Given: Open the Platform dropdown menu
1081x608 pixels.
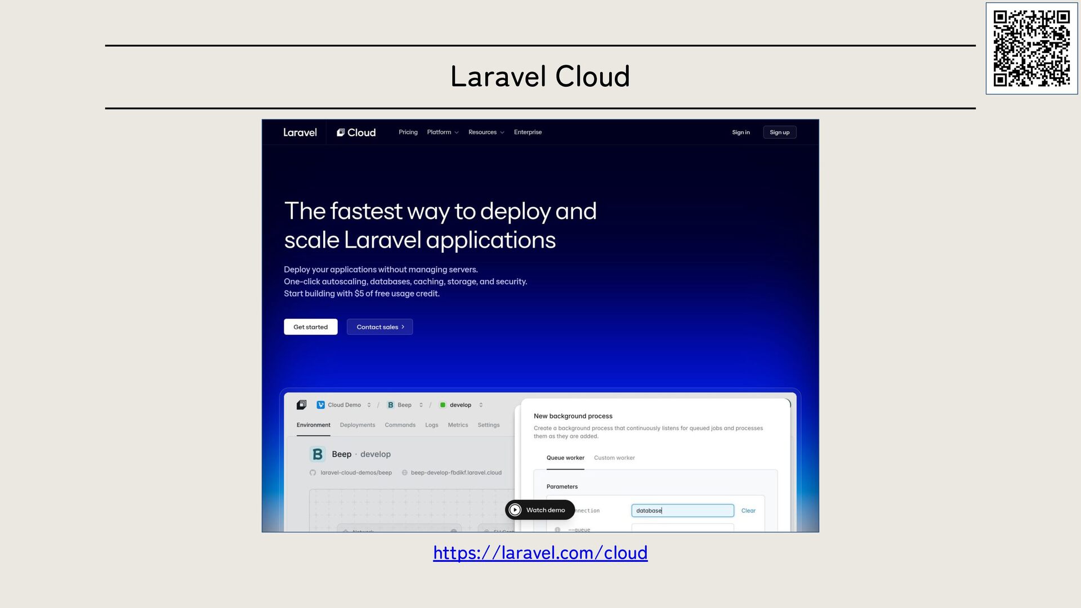Looking at the screenshot, I should tap(443, 132).
